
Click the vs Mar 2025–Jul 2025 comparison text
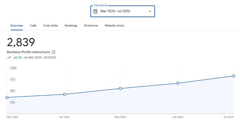click(x=40, y=58)
